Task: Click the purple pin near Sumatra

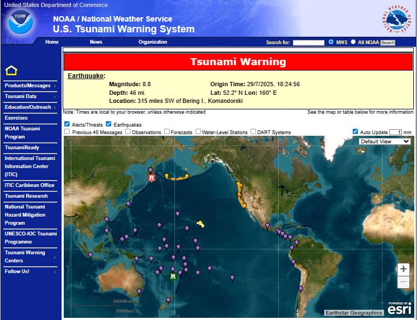Action: (x=90, y=255)
